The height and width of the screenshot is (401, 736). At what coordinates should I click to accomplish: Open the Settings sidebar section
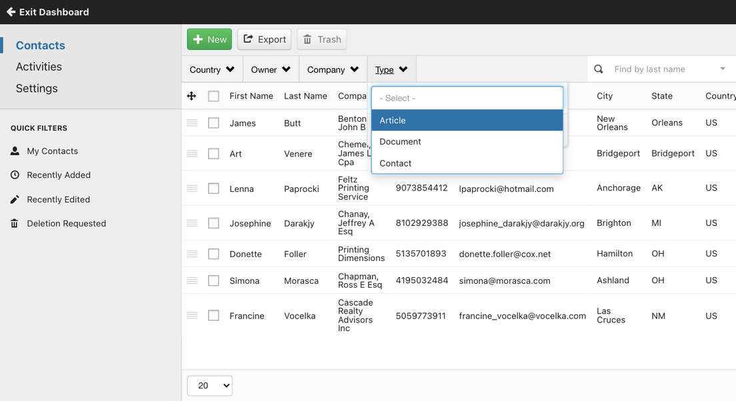click(x=37, y=88)
